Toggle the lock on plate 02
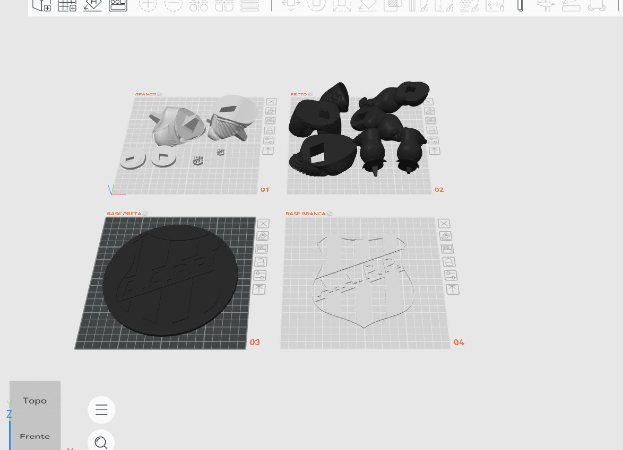This screenshot has height=450, width=623. click(432, 130)
